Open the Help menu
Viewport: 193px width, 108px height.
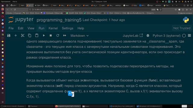point(81,28)
